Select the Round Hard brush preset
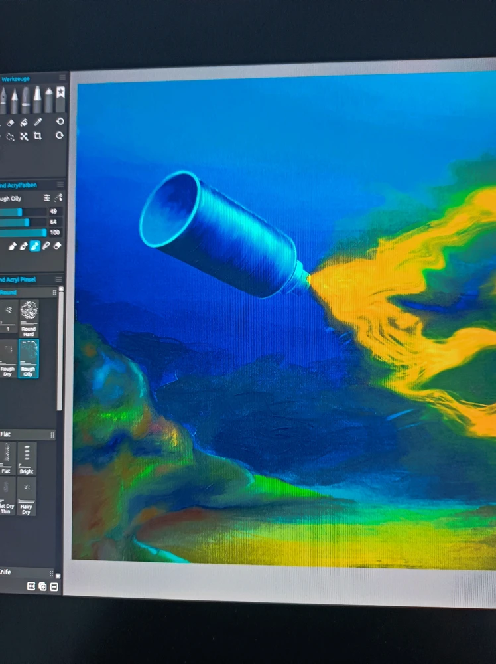The height and width of the screenshot is (664, 496). pyautogui.click(x=29, y=317)
